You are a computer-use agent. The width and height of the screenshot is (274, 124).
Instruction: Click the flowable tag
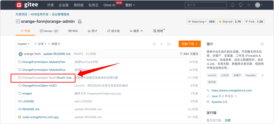[251, 75]
